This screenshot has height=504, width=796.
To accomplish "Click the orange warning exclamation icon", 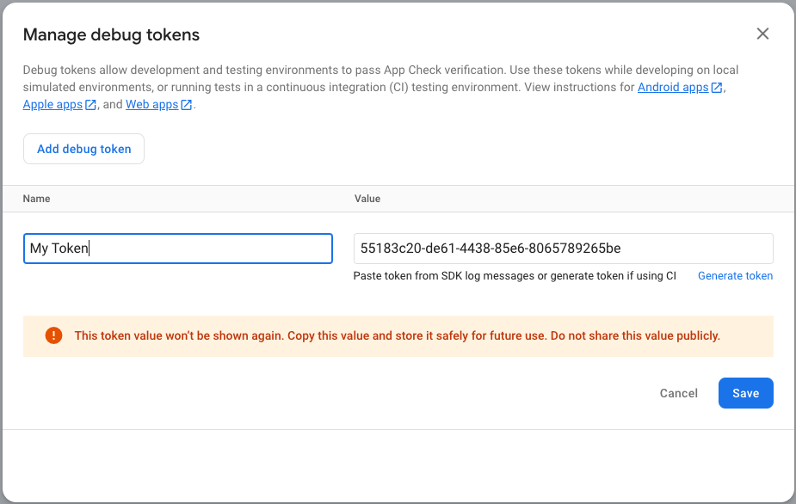I will click(52, 335).
